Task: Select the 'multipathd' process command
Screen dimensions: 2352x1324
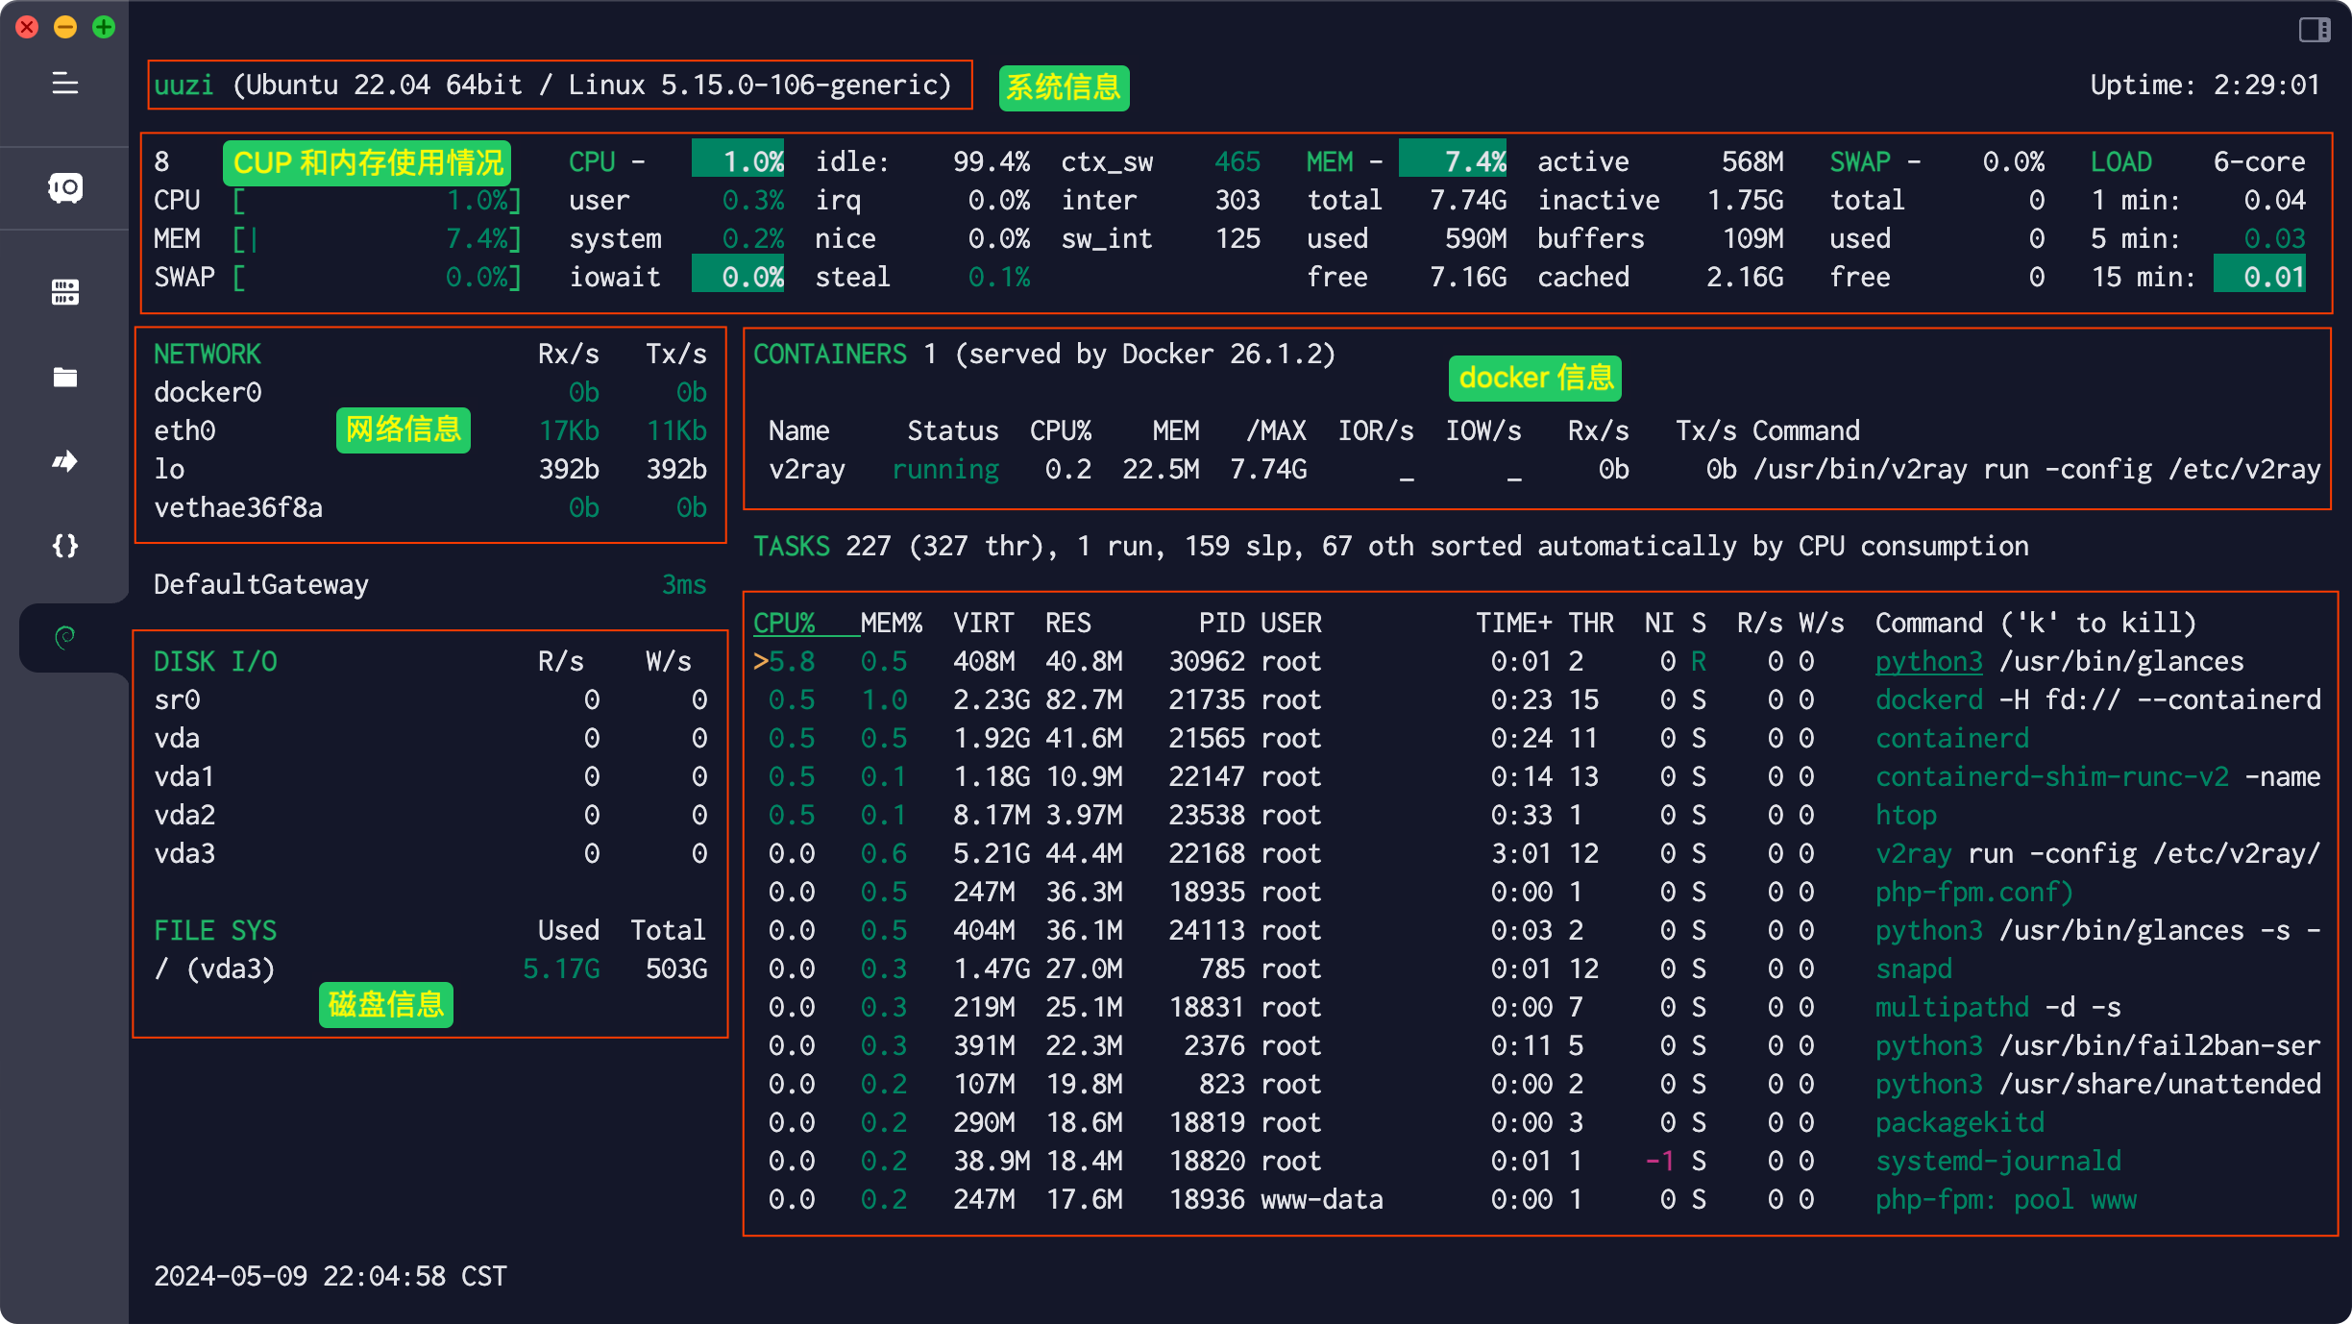Action: [x=1952, y=1007]
